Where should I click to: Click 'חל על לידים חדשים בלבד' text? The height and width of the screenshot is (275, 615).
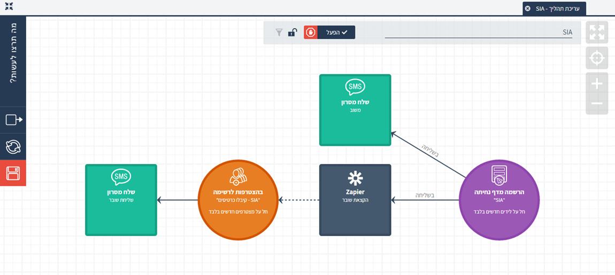[499, 212]
